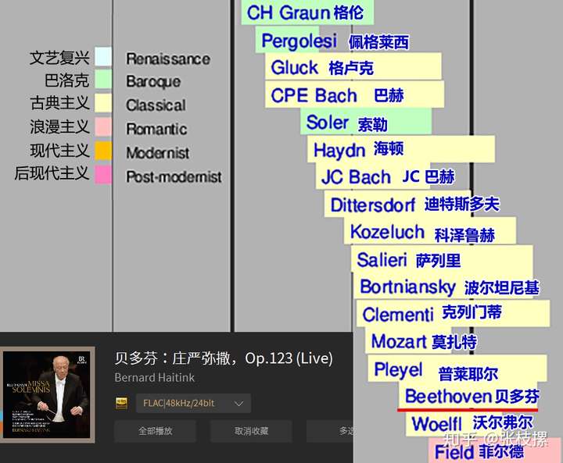Select the CH Graun 格伦 timeline bar

point(307,12)
